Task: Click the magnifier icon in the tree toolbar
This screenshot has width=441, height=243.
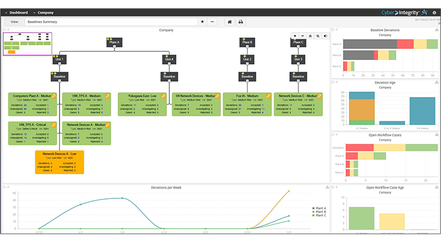Action: (318, 36)
